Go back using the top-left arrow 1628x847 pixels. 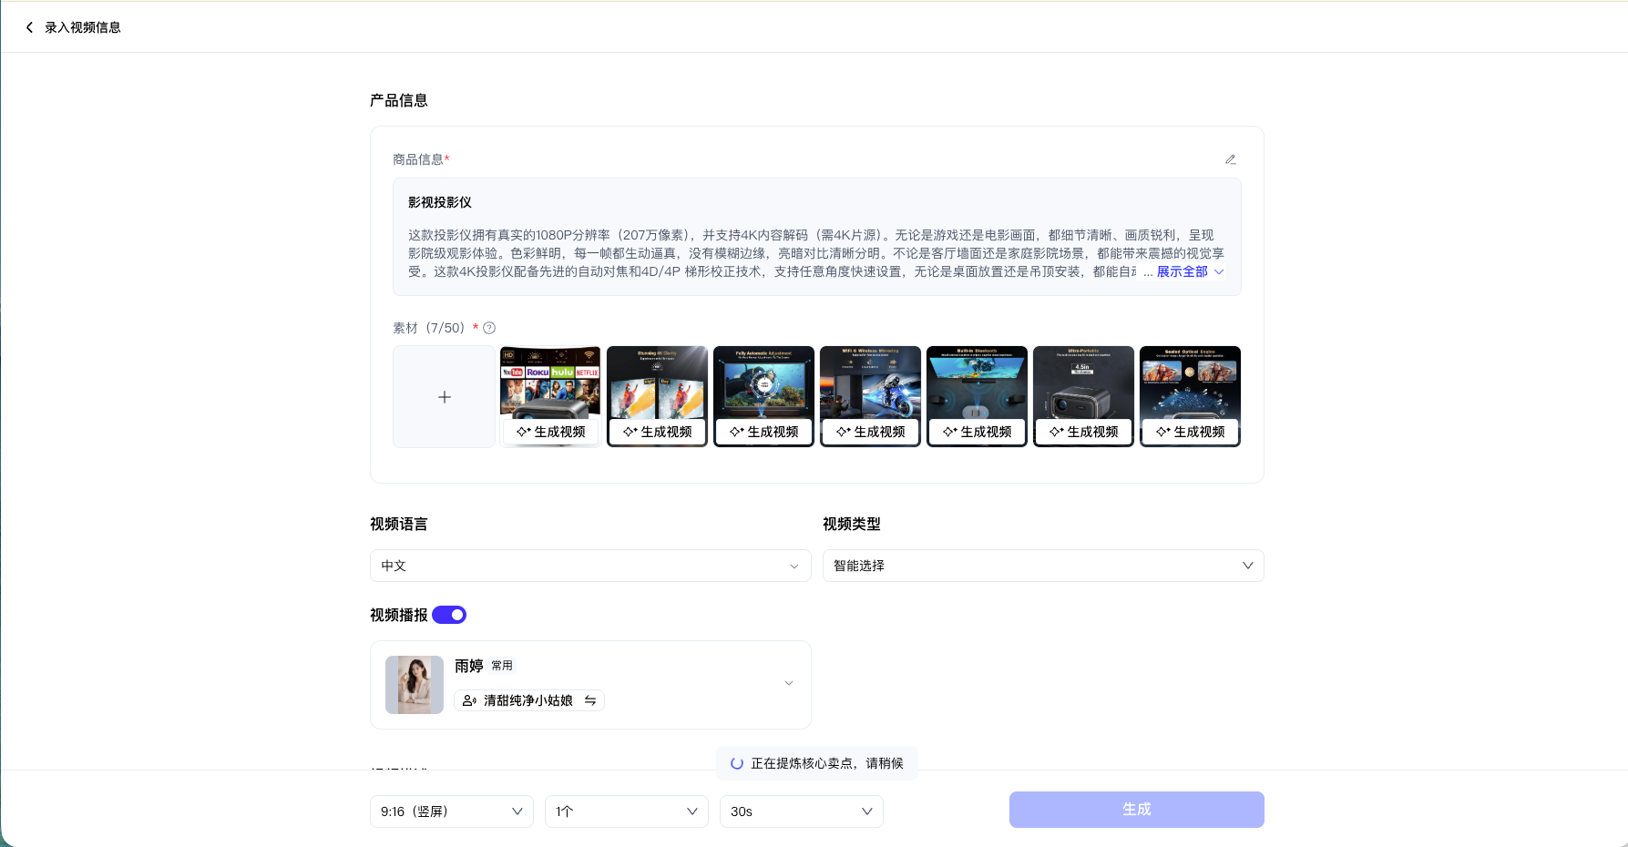(29, 27)
